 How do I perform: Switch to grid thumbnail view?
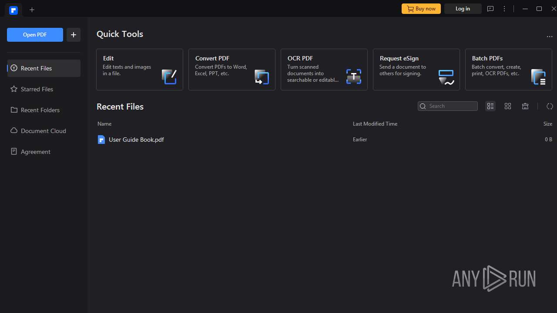coord(508,106)
